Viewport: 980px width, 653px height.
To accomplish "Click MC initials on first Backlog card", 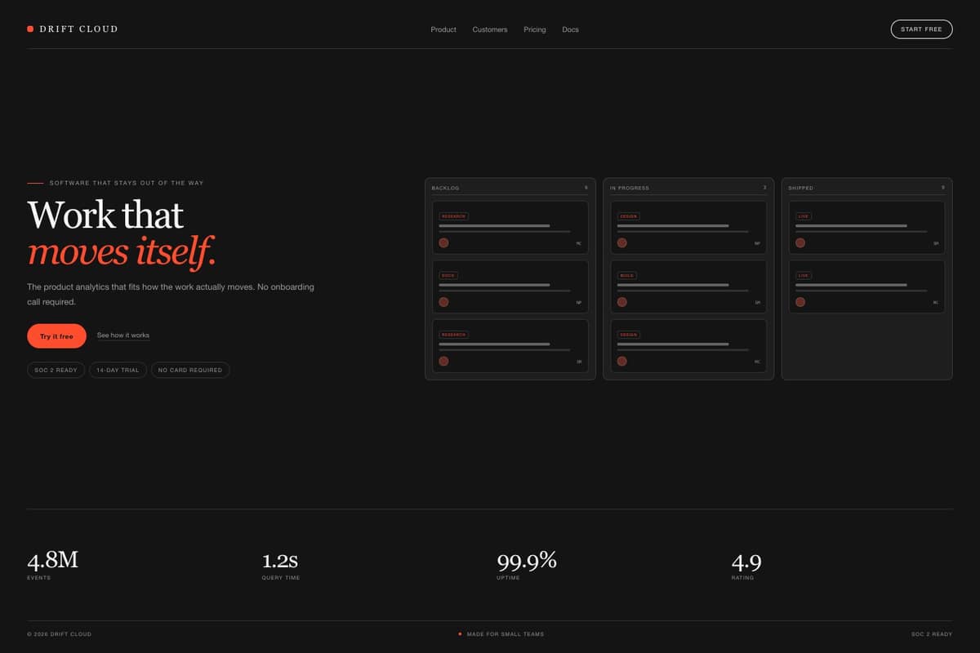I will tap(578, 243).
